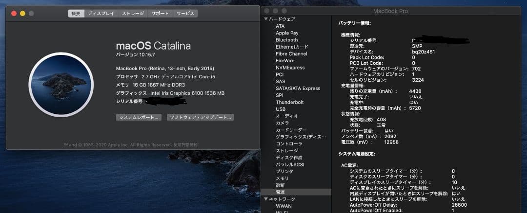Screen dimensions: 527x213
Task: Click the device name value bq20z451
Action: (x=424, y=52)
